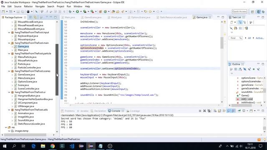Click the Coverage run icon in toolbar
The width and height of the screenshot is (267, 150).
[85, 12]
